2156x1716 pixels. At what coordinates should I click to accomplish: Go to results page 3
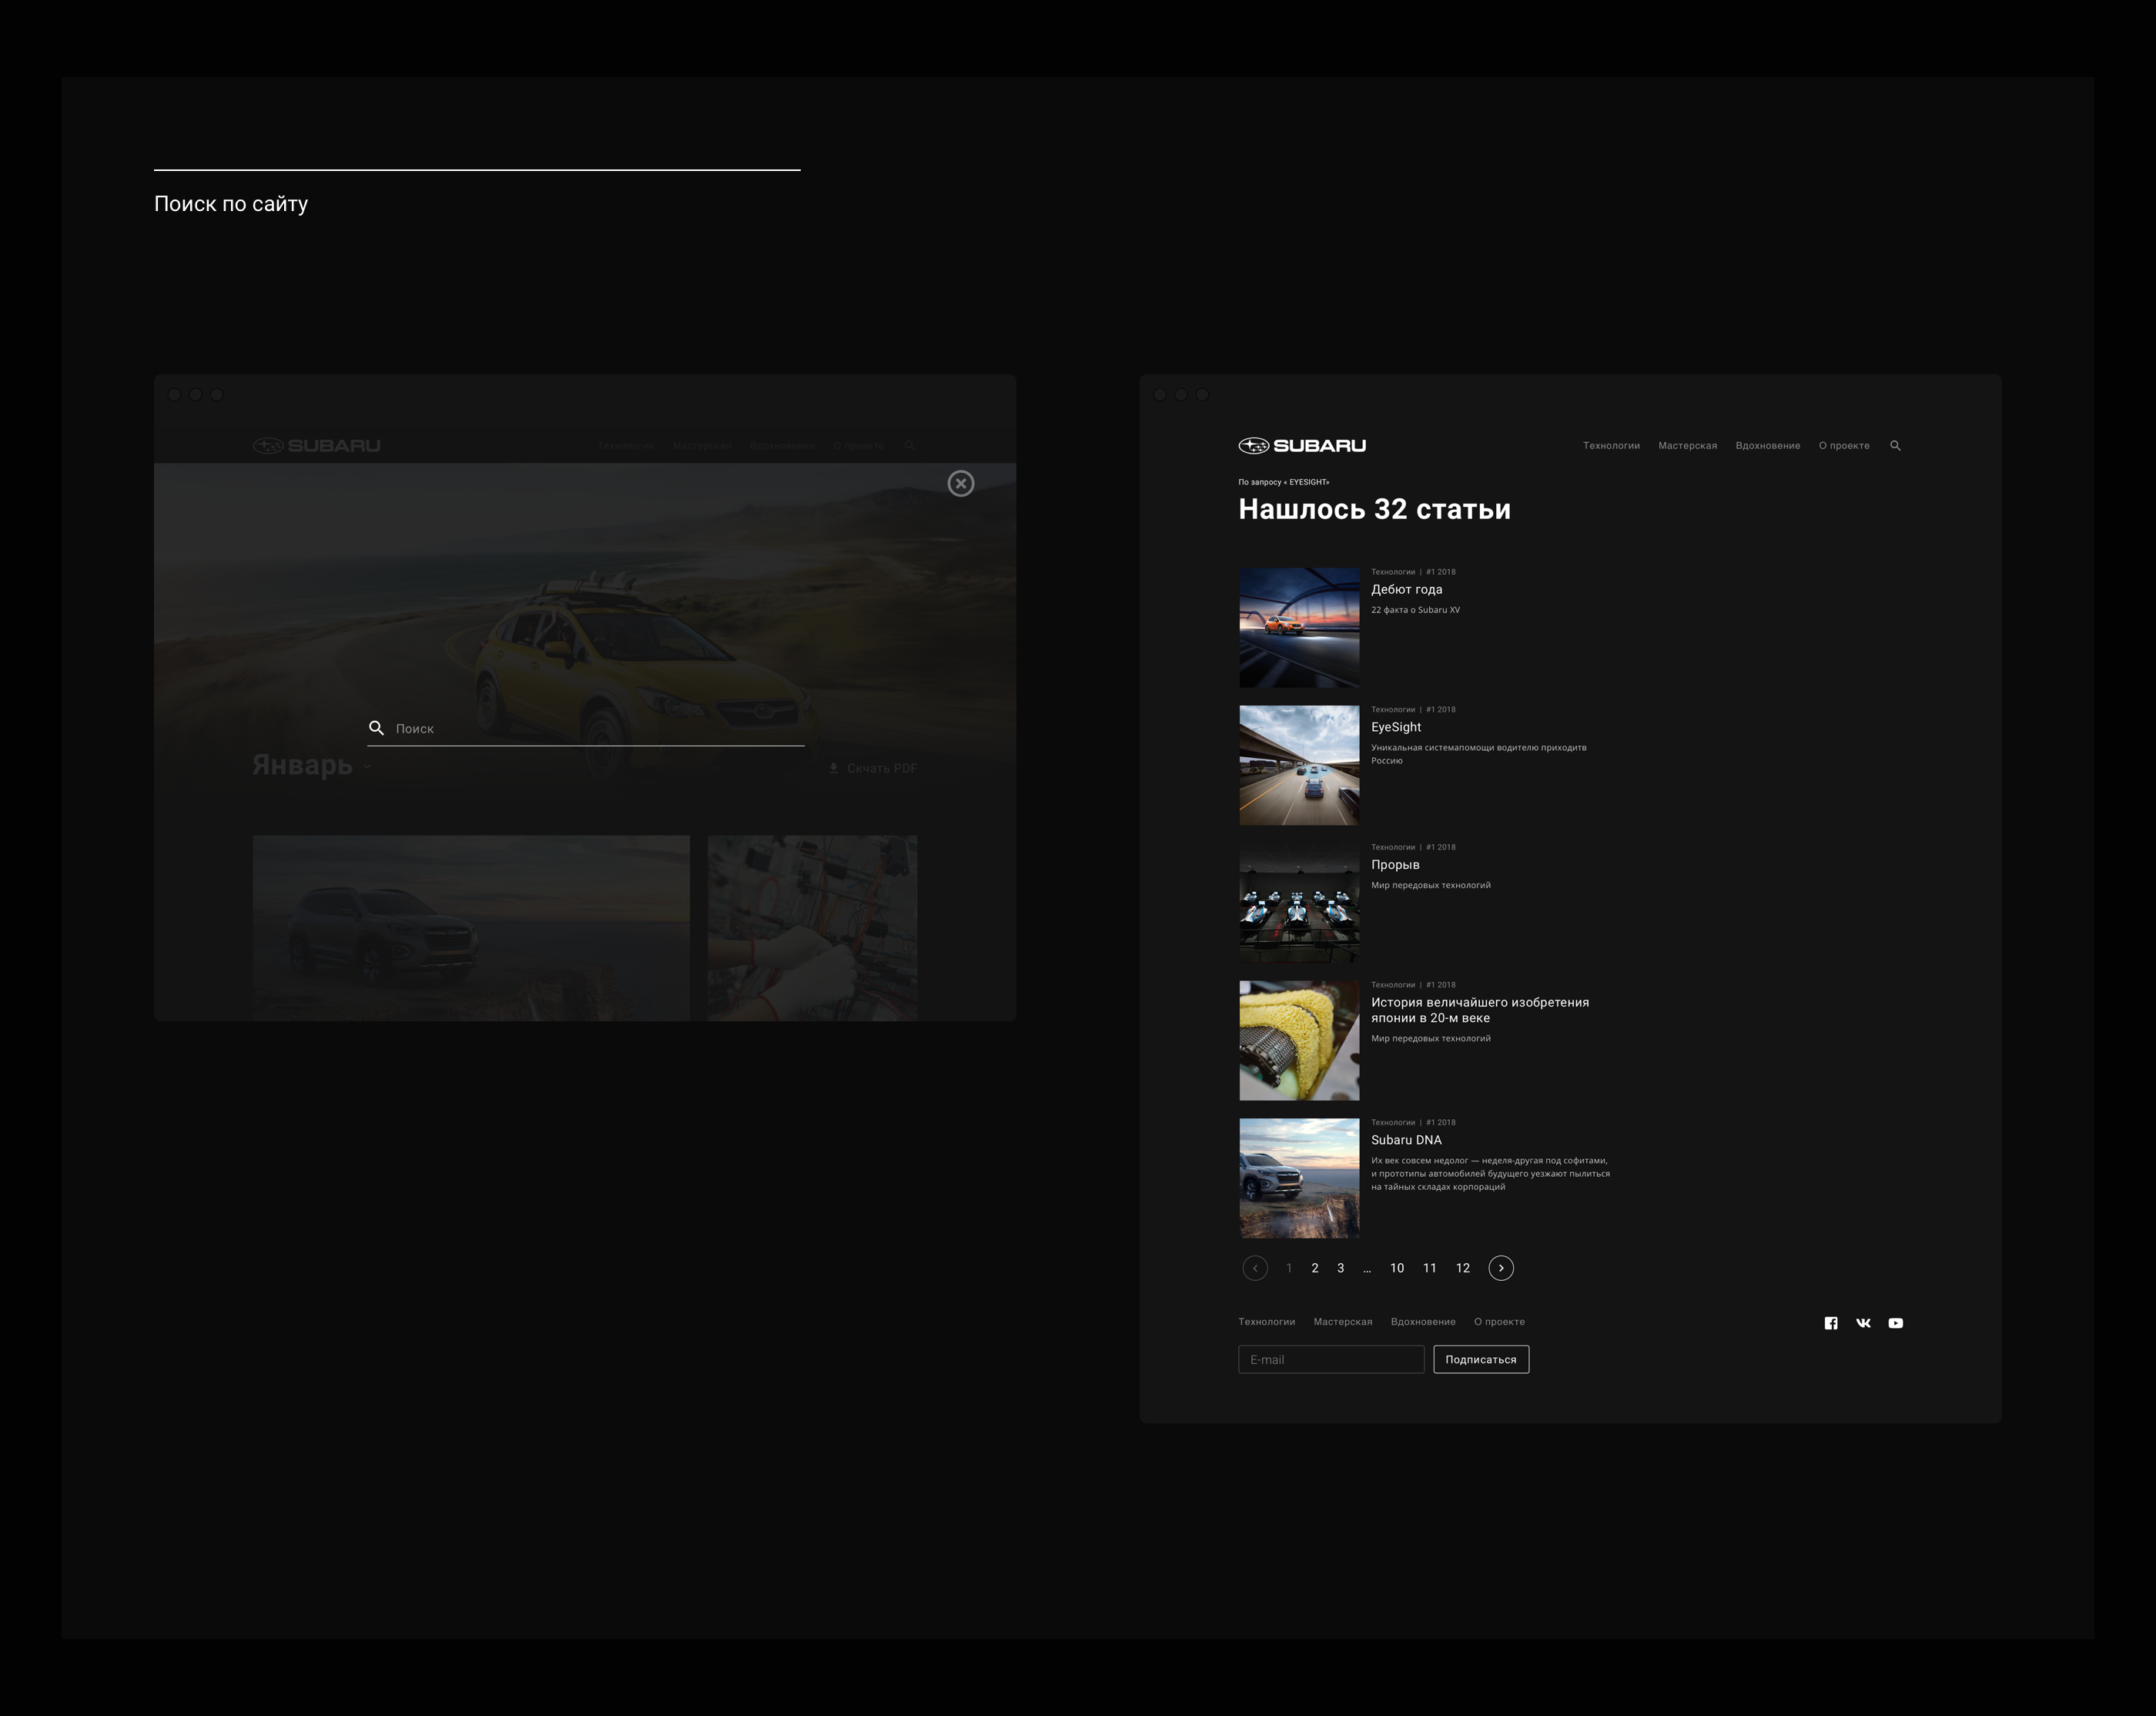pos(1341,1268)
